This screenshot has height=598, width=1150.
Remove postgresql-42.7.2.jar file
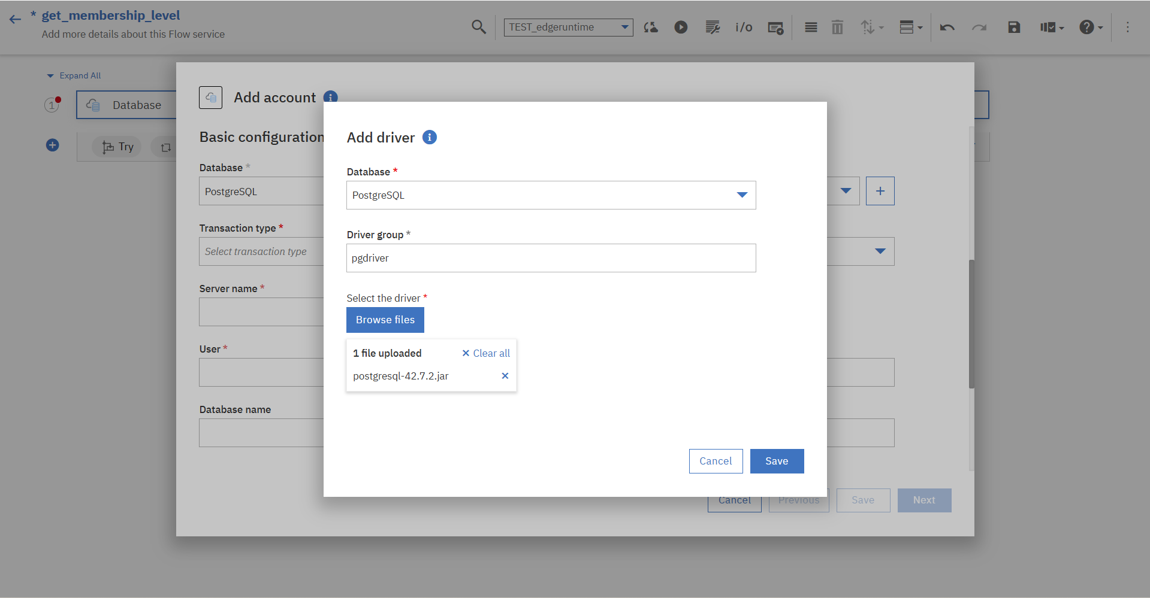point(505,376)
